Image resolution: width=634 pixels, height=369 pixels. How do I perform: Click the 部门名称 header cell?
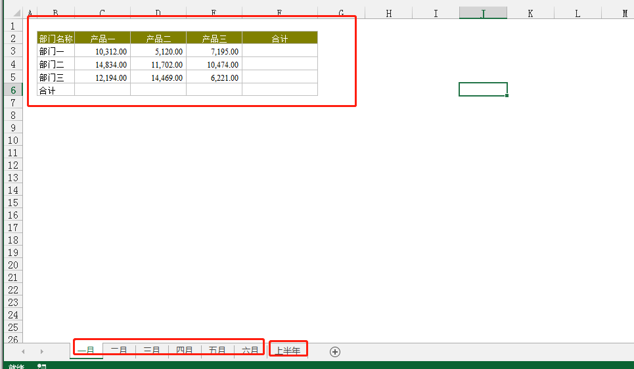click(56, 38)
